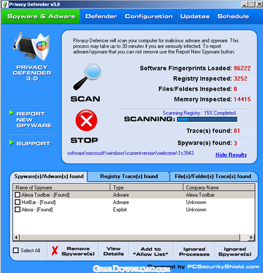Sort by Company Name column header
The image size is (263, 273).
click(219, 187)
